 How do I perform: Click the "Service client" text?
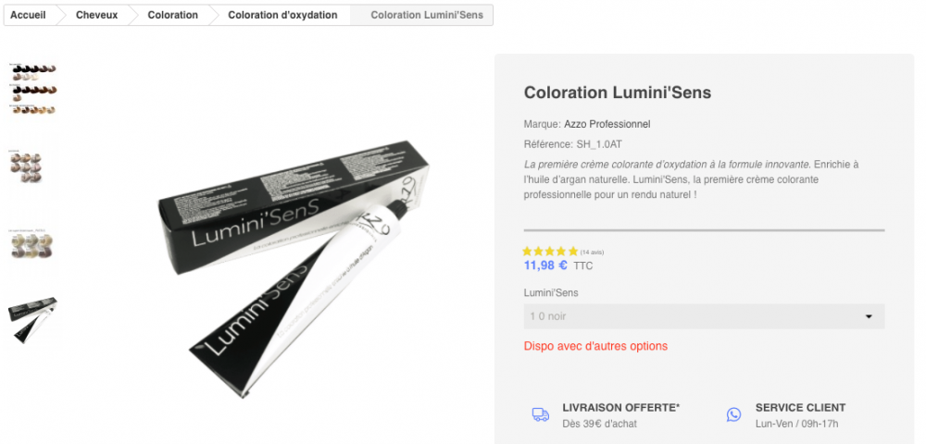pyautogui.click(x=800, y=407)
